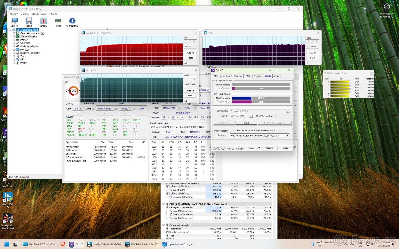Viewport: 399px width, 249px height.
Task: Open Windows Security shield icon on taskbar
Action: click(62, 244)
